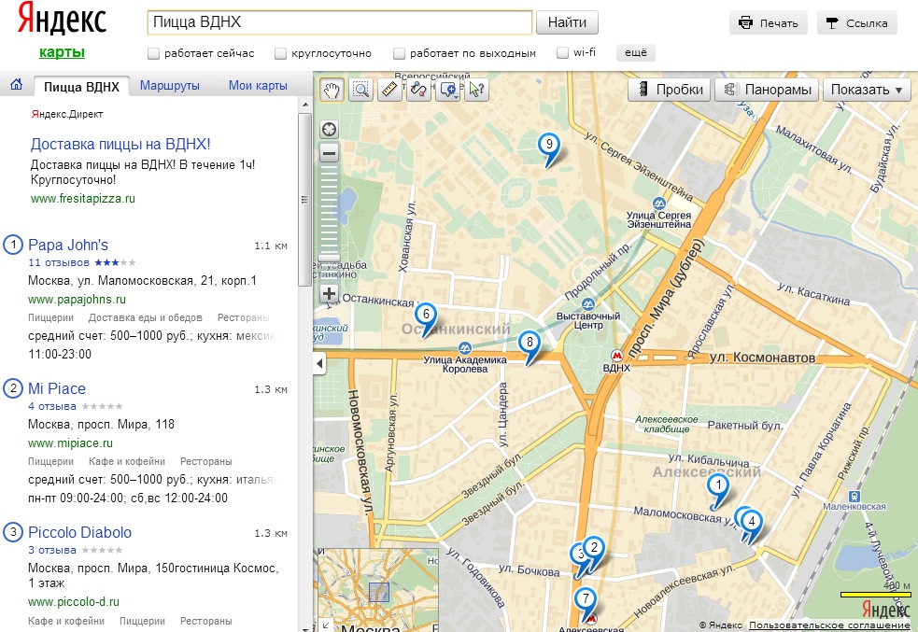This screenshot has height=632, width=918.
Task: Select the ruler distance measurement tool
Action: pos(390,90)
